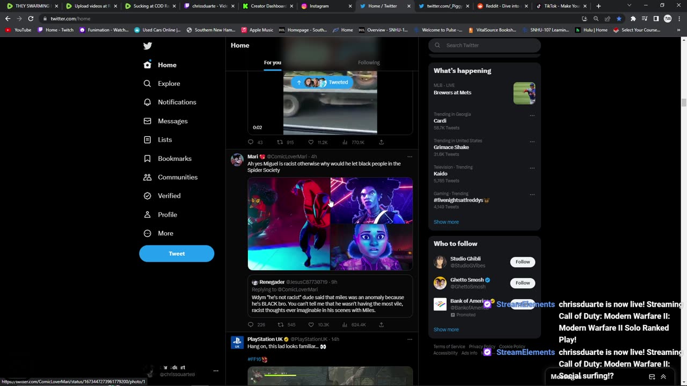The image size is (687, 386).
Task: Open Communities in the sidebar
Action: tap(171, 177)
